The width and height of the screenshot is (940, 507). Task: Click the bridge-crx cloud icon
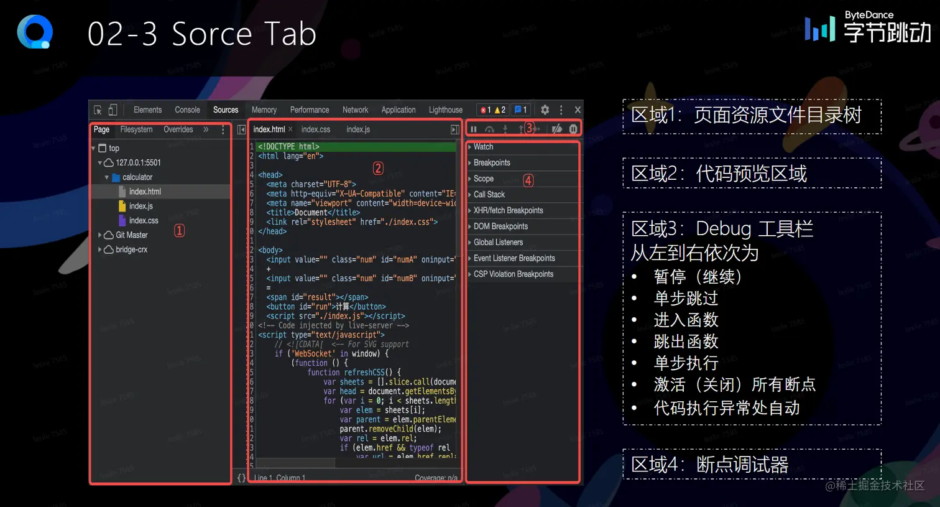109,249
